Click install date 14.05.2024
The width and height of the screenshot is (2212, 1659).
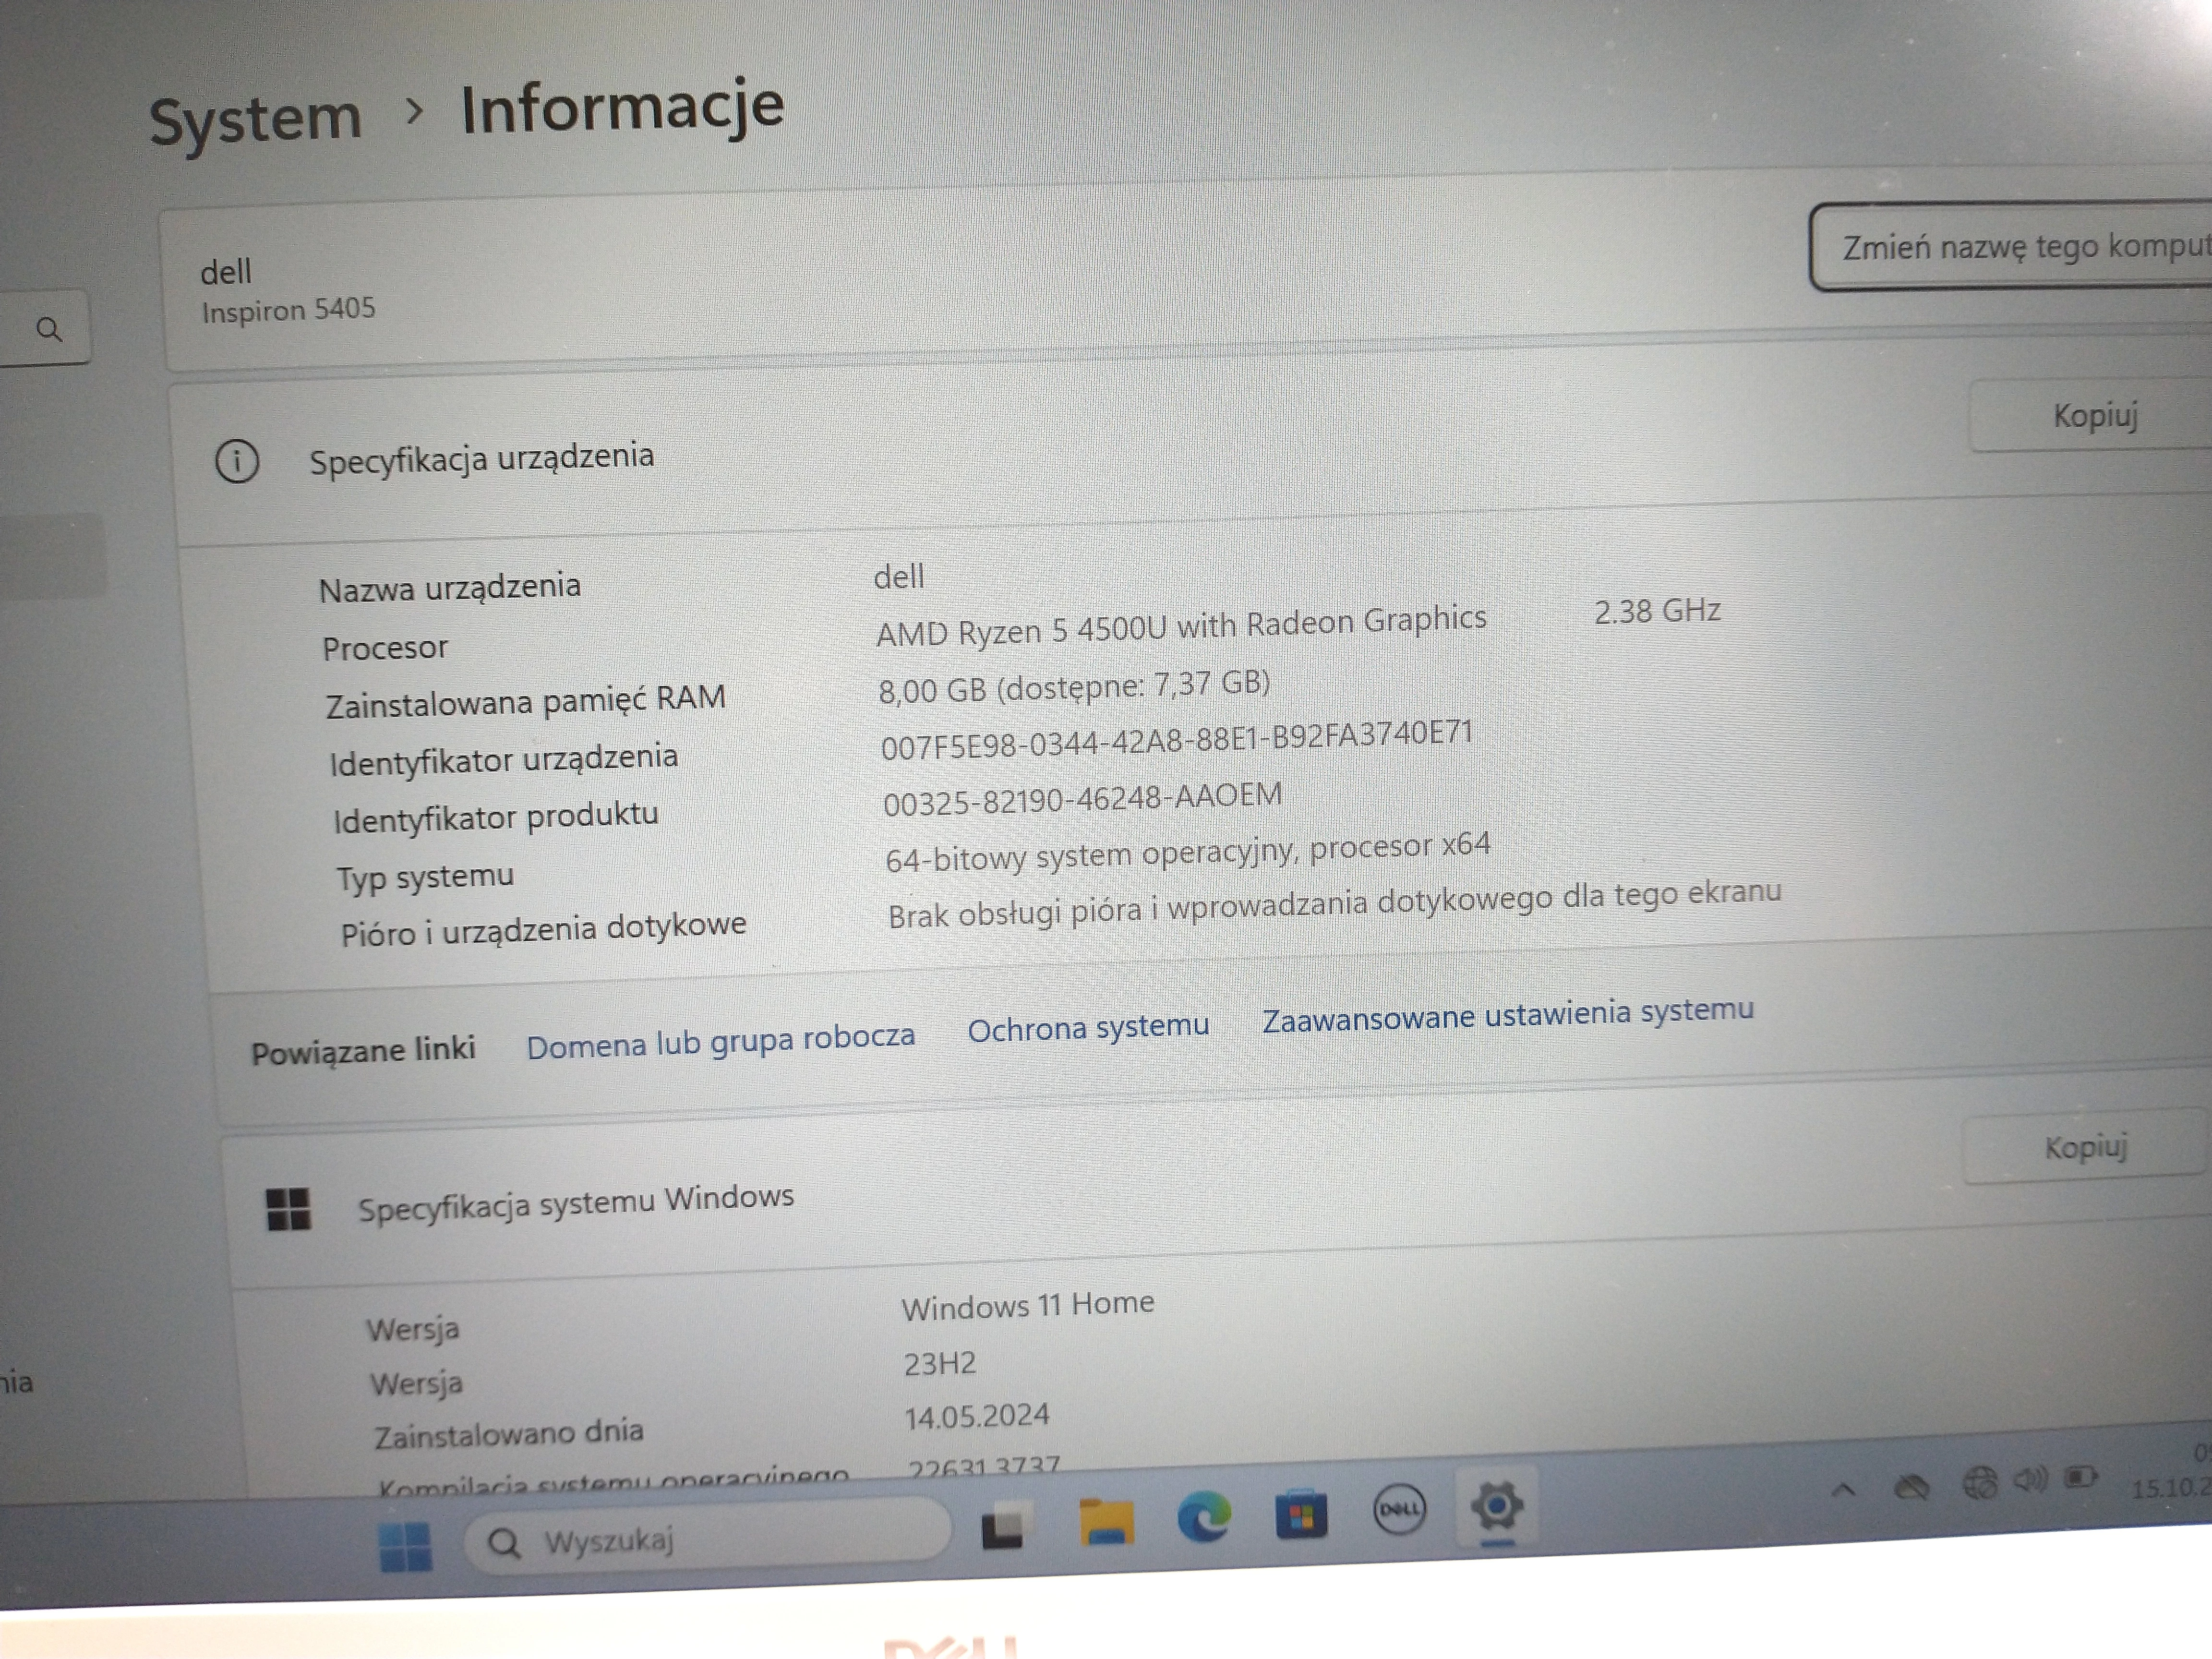tap(976, 1417)
